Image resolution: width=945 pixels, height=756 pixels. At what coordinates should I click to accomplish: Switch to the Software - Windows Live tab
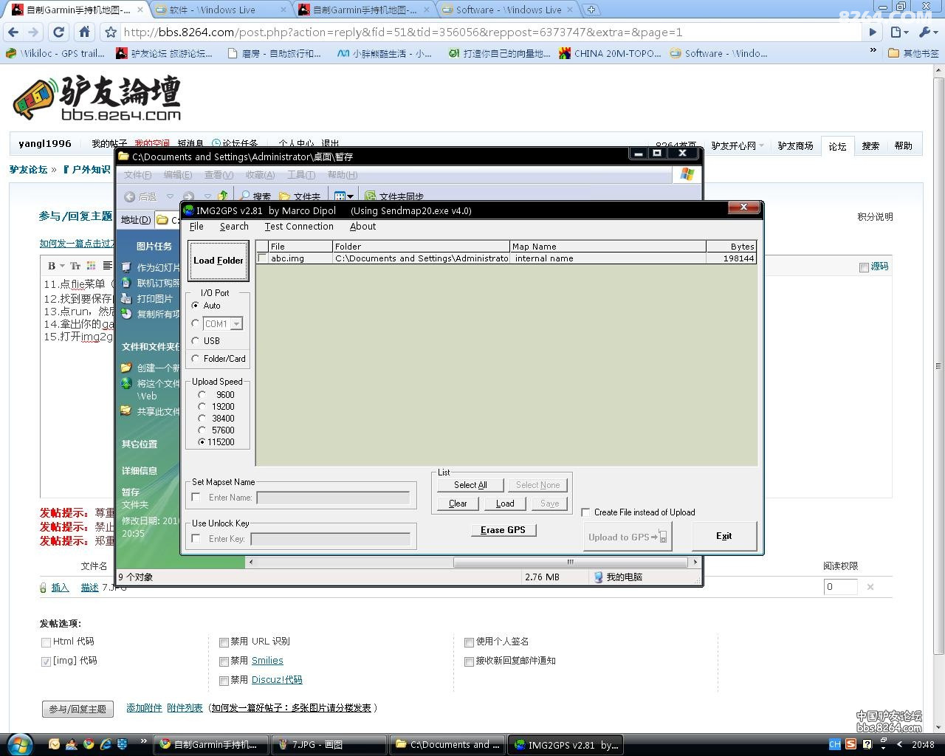(509, 10)
